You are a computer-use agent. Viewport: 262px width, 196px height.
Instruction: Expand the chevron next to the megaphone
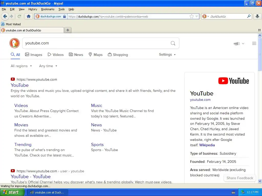(243, 43)
